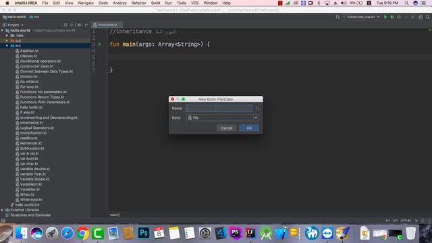Screen dimensions: 432x243
Task: Click the Build project icon in toolbar
Action: [337, 17]
